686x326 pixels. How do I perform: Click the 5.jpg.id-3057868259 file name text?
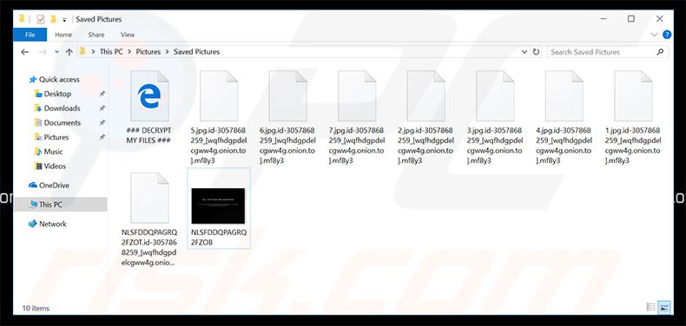[x=218, y=146]
